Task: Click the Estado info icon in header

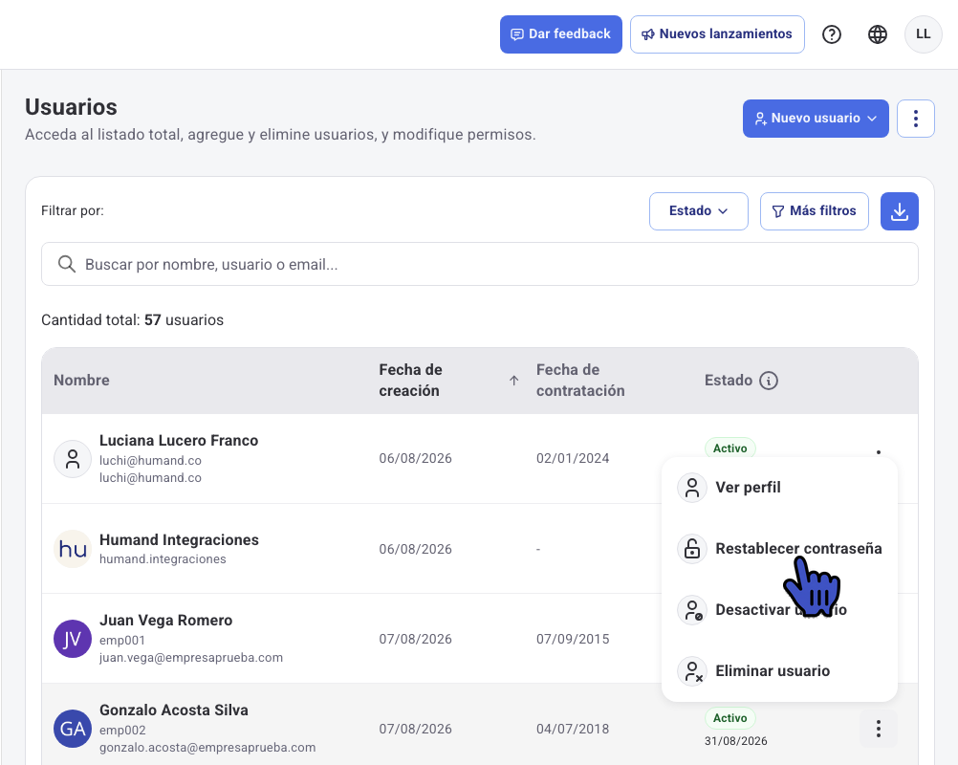Action: pyautogui.click(x=769, y=381)
